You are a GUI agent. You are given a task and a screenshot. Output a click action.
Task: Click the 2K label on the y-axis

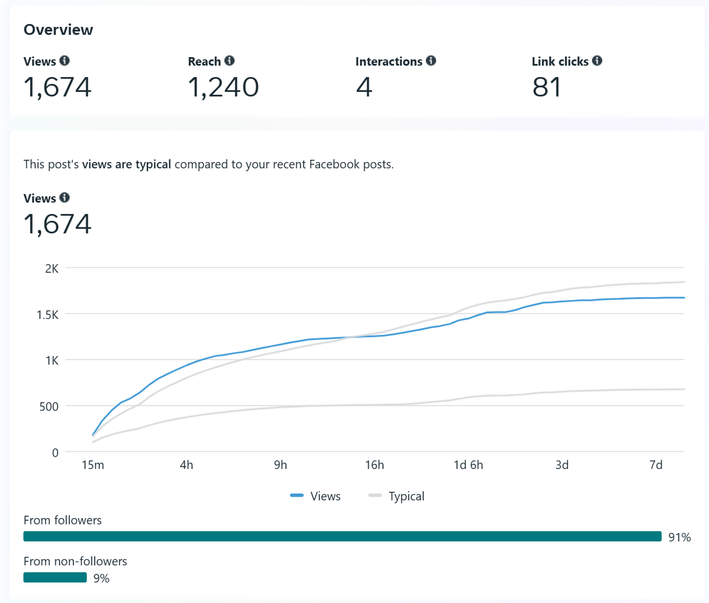tap(52, 269)
